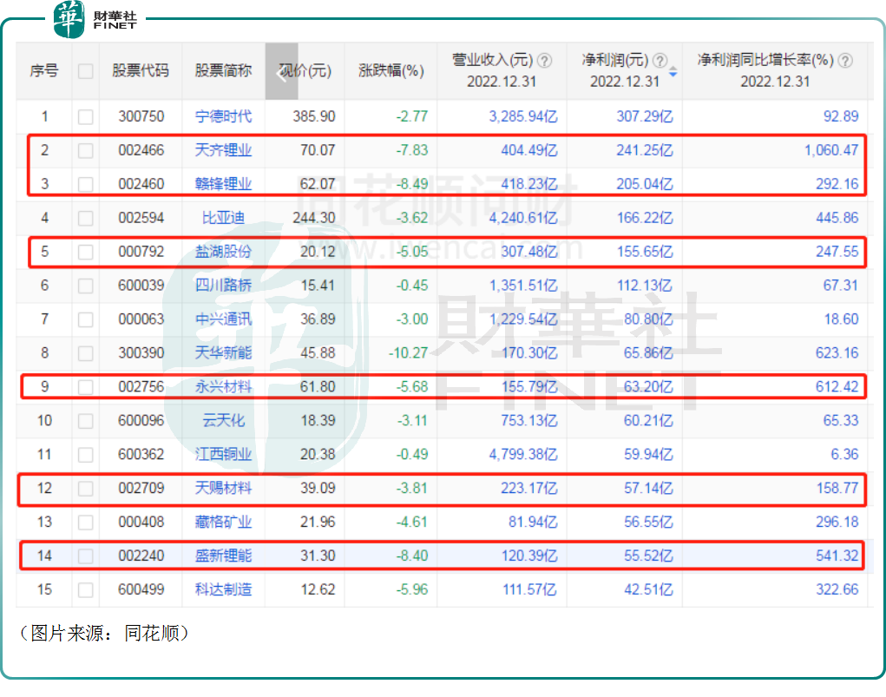The height and width of the screenshot is (697, 886).
Task: Click the help icon beside 净利润(元)
Action: point(660,60)
